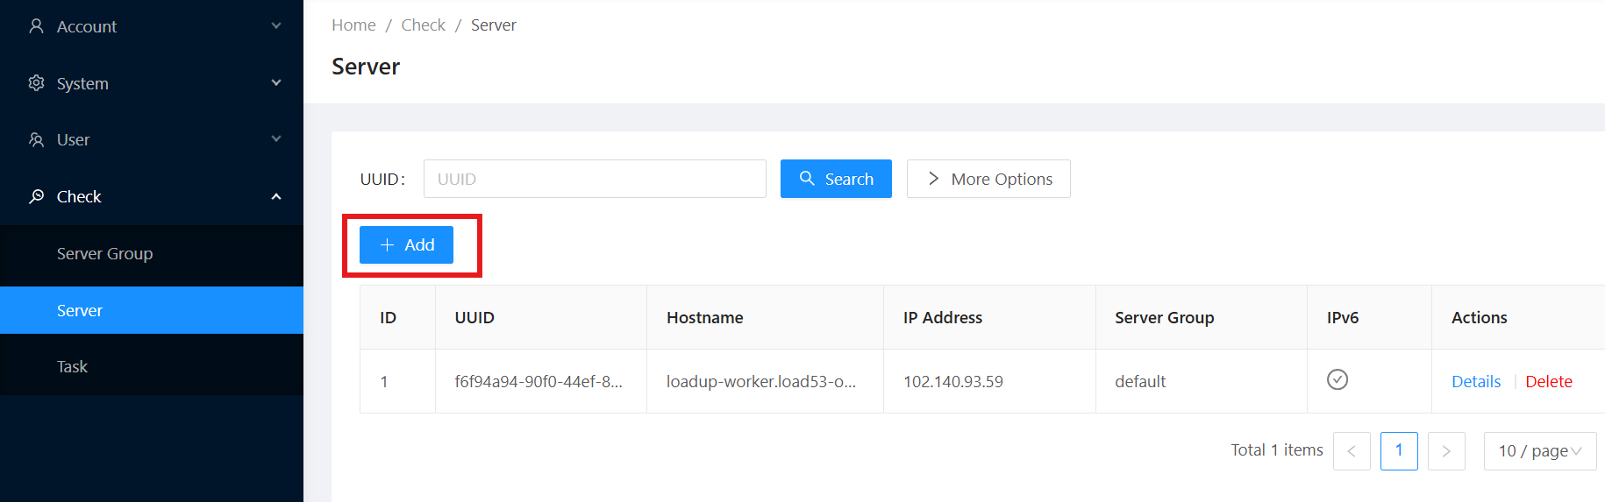Select Server in the sidebar menu
This screenshot has width=1605, height=502.
[80, 311]
